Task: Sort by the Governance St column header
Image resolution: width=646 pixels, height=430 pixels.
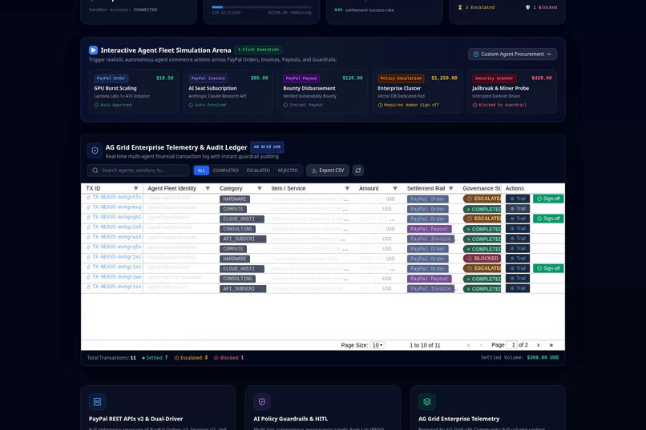Action: pyautogui.click(x=481, y=188)
